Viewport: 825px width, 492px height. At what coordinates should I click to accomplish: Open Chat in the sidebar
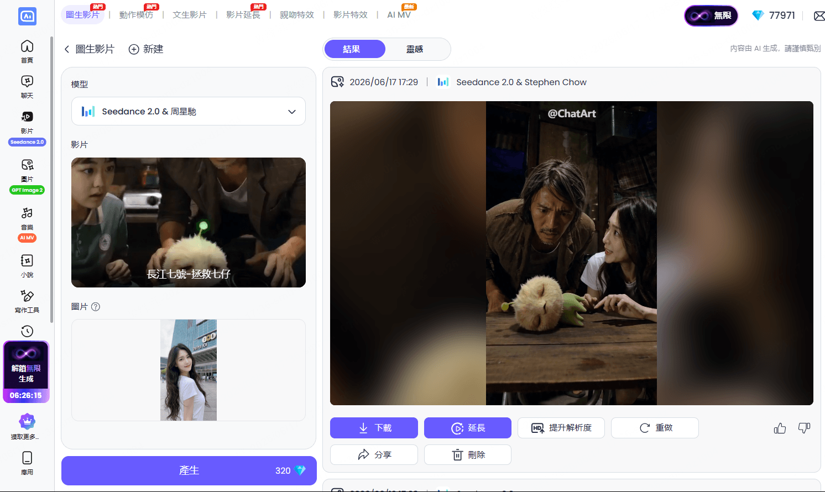[x=27, y=87]
